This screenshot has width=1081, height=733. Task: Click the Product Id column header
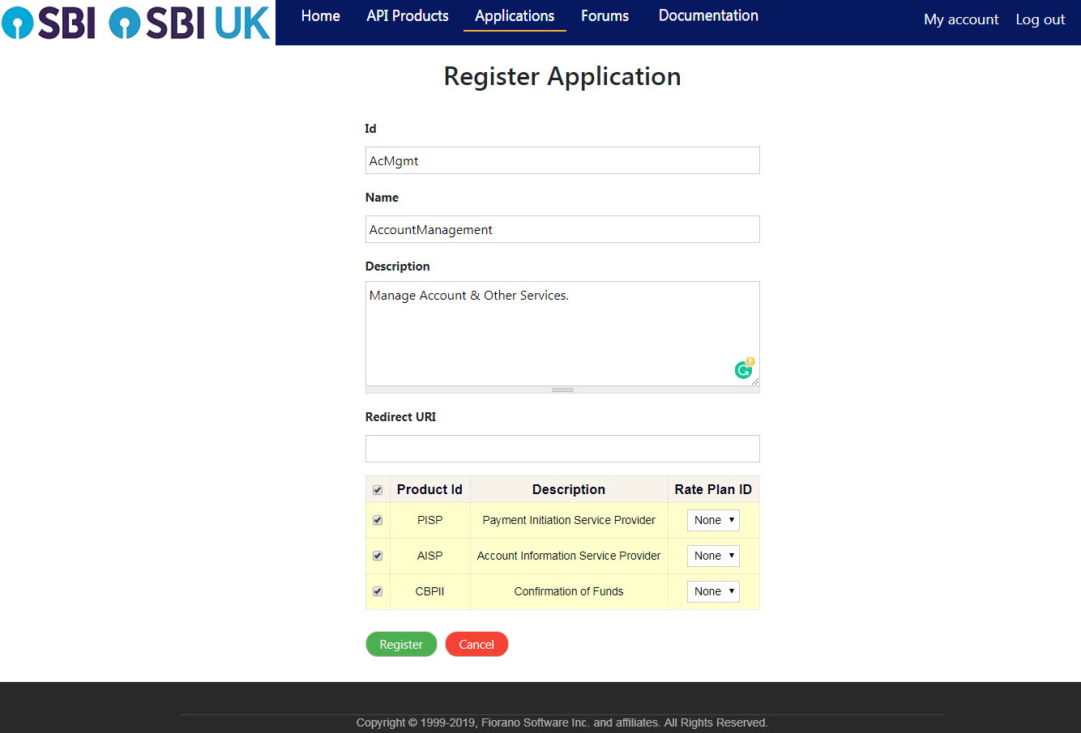click(429, 489)
